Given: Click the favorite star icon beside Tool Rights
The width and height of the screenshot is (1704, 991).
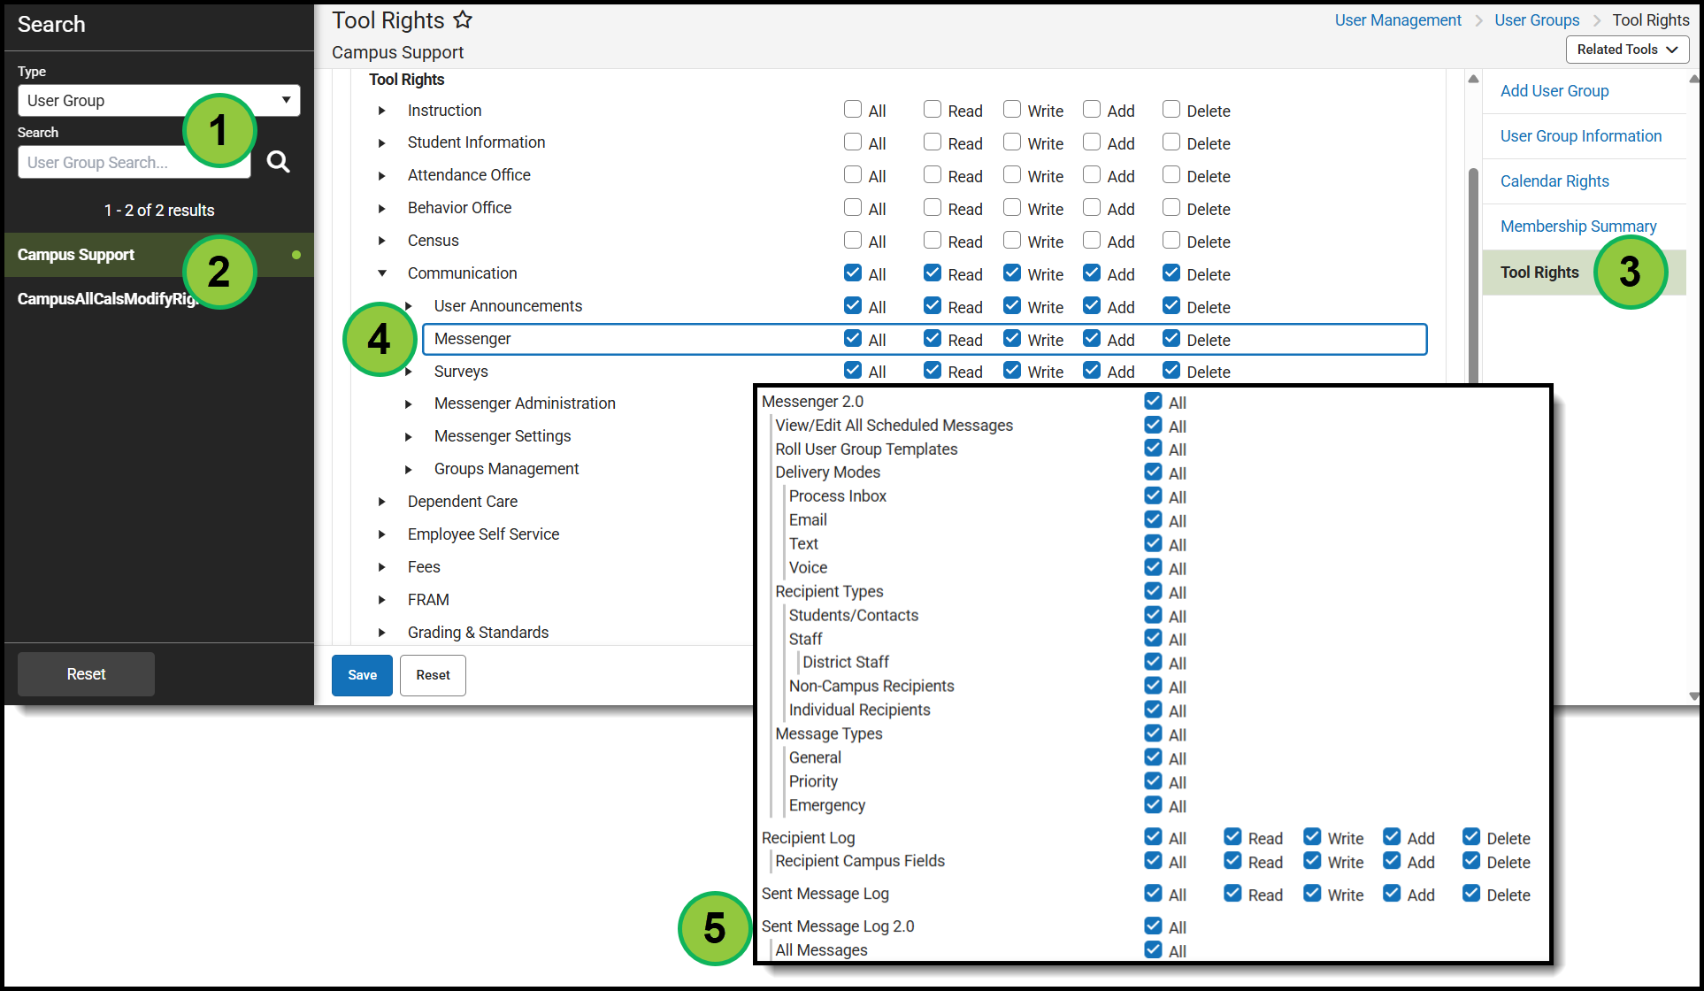Looking at the screenshot, I should pyautogui.click(x=463, y=19).
